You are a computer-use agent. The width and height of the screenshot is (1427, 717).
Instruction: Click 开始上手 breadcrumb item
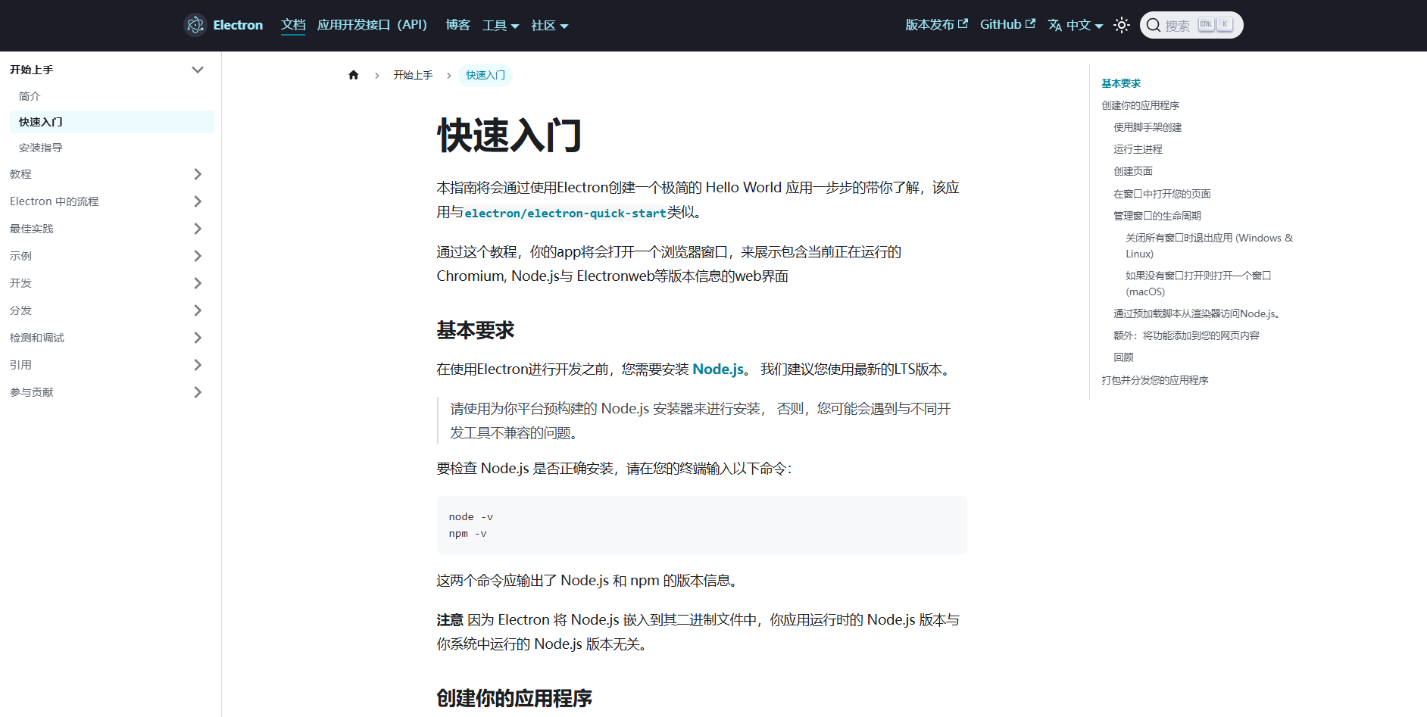pos(413,75)
